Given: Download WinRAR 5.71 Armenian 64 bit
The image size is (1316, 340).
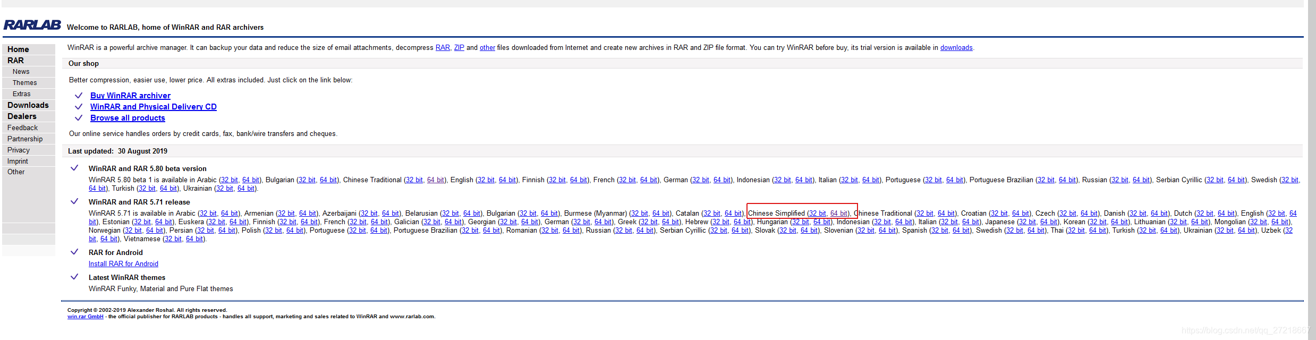Looking at the screenshot, I should point(308,214).
